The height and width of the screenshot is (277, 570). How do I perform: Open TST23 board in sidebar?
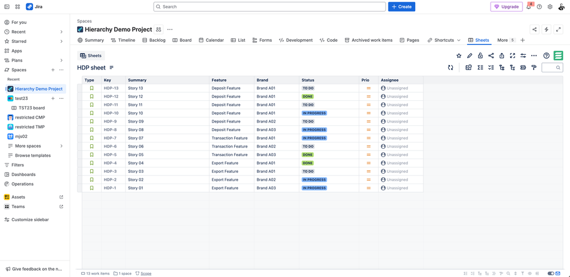(x=31, y=108)
